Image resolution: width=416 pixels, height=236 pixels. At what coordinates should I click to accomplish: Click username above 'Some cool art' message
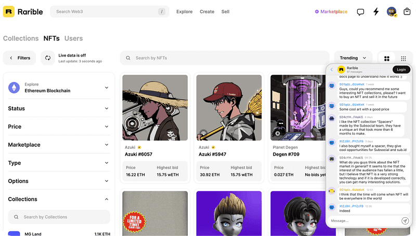pyautogui.click(x=352, y=104)
